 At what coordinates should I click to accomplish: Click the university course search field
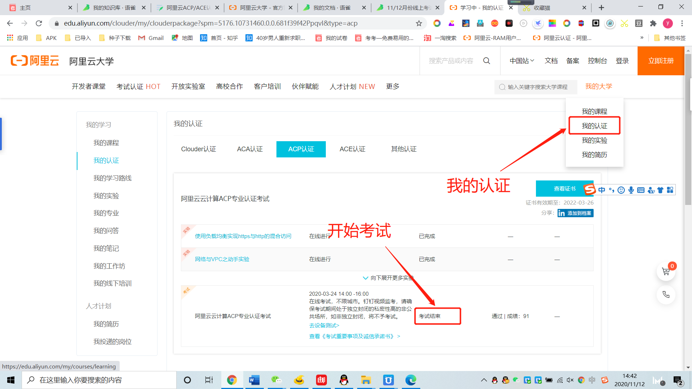click(537, 87)
